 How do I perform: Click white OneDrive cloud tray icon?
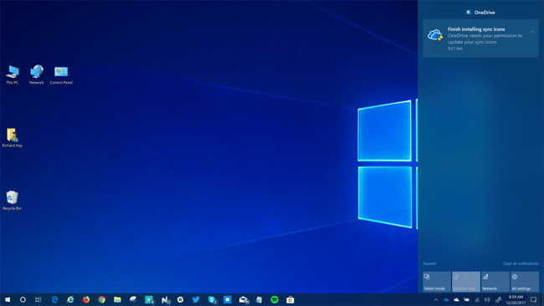click(456, 300)
